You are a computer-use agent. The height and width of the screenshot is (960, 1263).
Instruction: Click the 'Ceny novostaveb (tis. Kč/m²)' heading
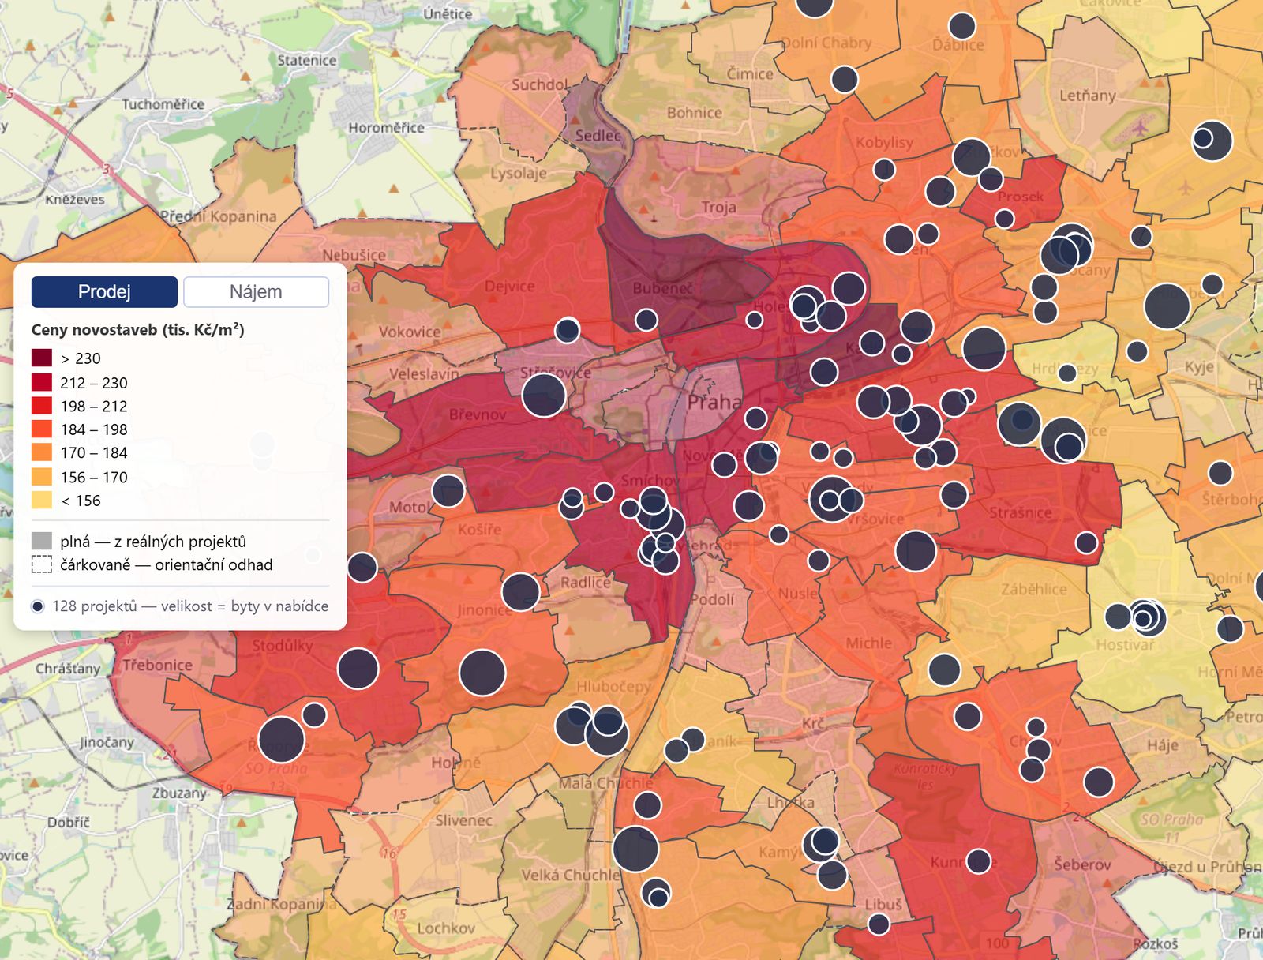coord(138,330)
